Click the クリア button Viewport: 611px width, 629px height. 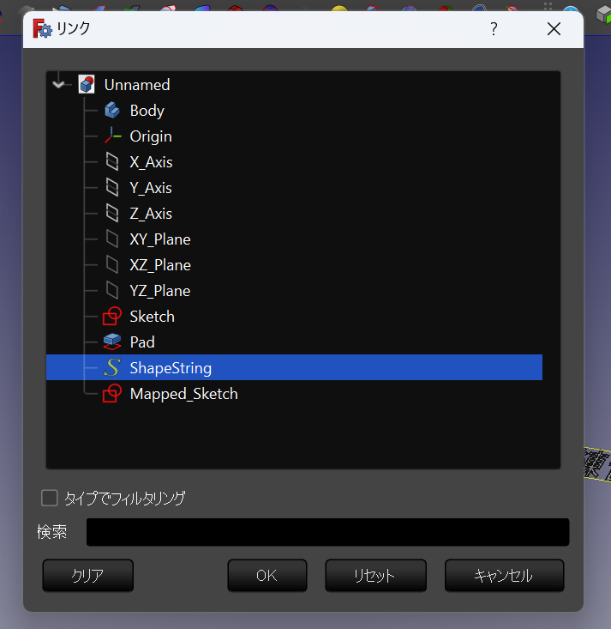[87, 575]
